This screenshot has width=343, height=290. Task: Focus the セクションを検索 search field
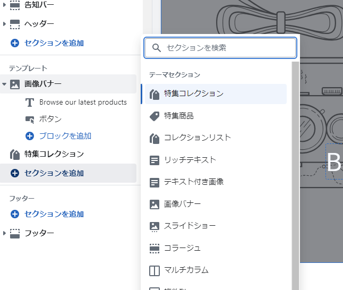[x=220, y=48]
